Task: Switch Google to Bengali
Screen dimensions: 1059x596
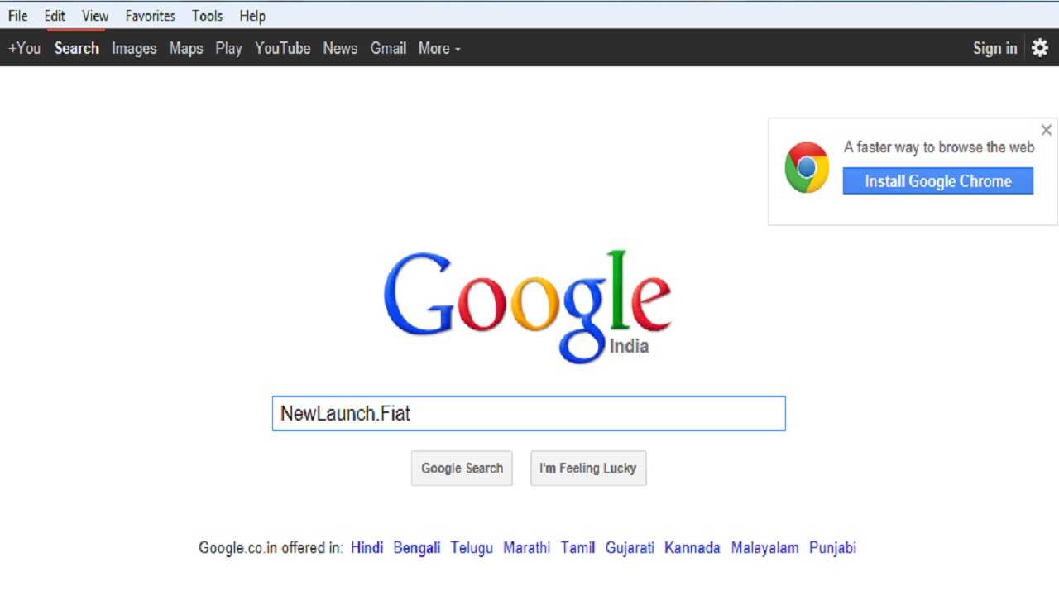Action: (x=417, y=547)
